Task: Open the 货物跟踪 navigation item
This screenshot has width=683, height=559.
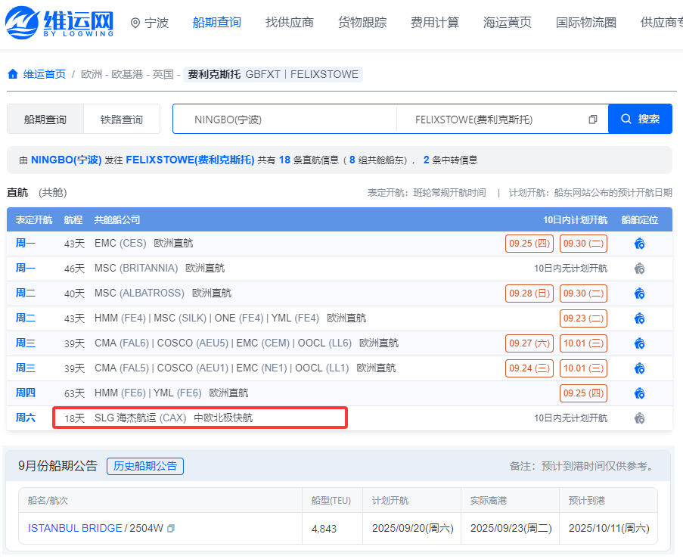Action: 362,23
